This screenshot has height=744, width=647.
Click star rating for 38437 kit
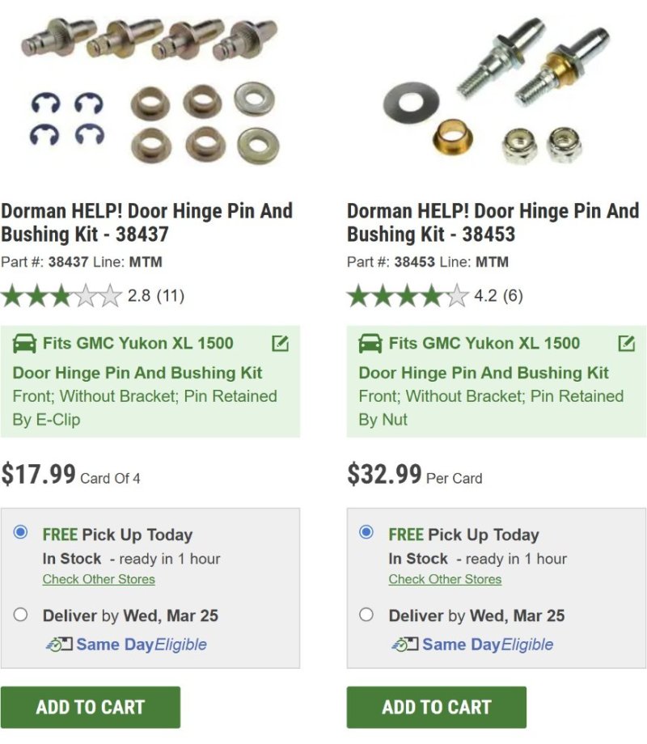(61, 296)
